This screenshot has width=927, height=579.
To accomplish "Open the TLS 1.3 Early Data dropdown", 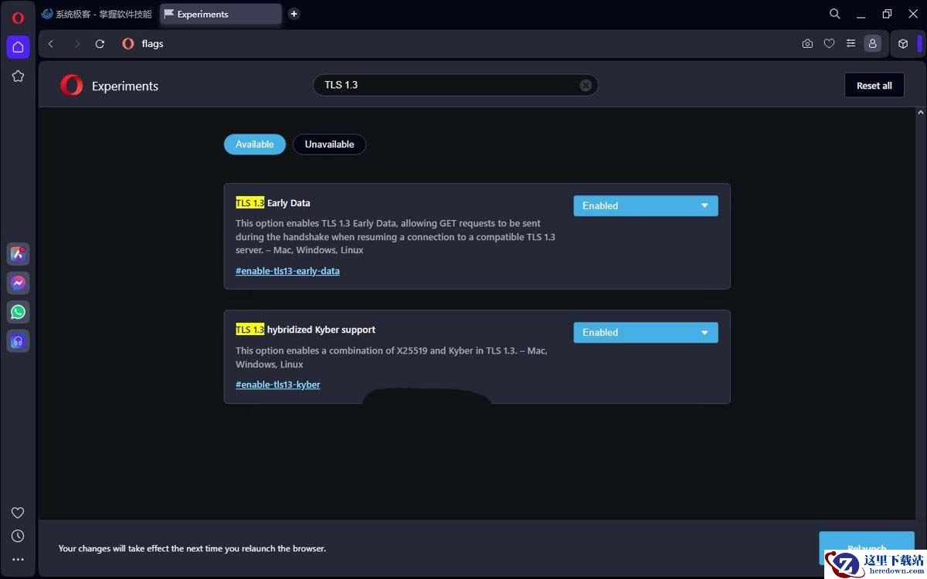I will coord(646,206).
